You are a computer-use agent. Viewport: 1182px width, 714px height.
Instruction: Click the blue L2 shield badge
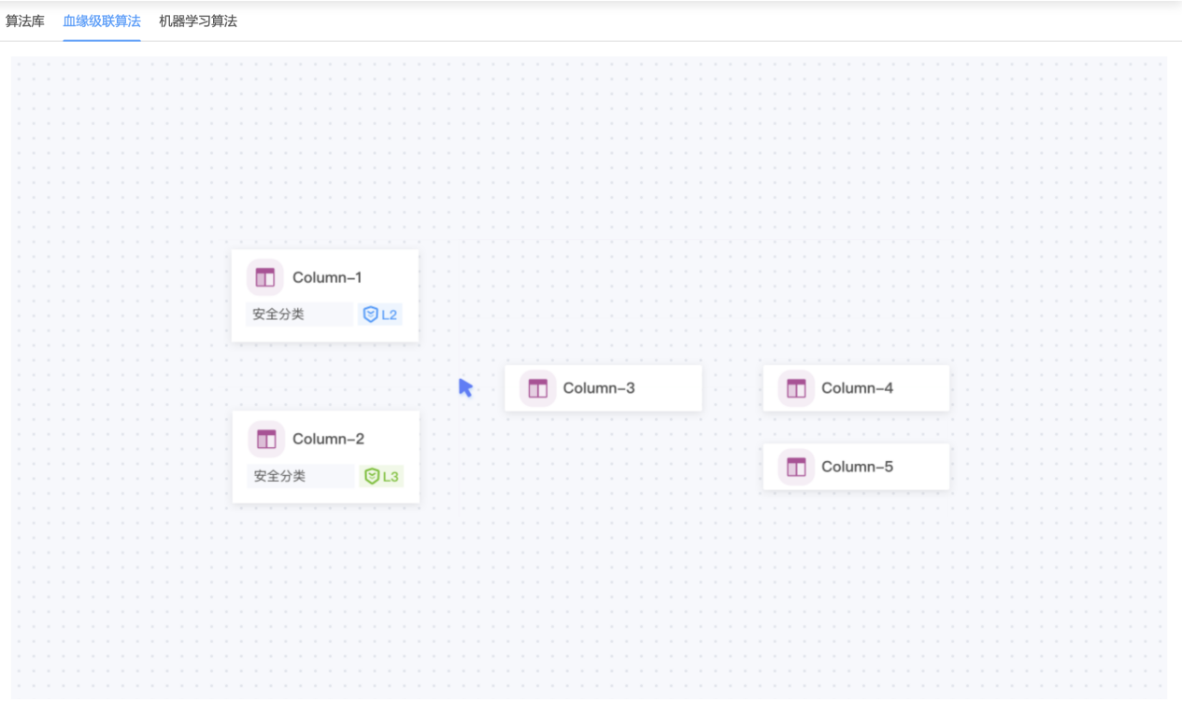(x=379, y=315)
